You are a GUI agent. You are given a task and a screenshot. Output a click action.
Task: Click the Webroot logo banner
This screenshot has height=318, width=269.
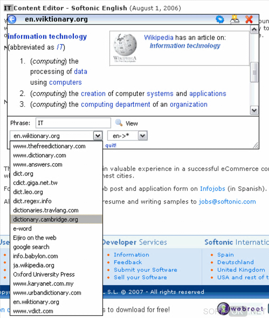(x=241, y=309)
